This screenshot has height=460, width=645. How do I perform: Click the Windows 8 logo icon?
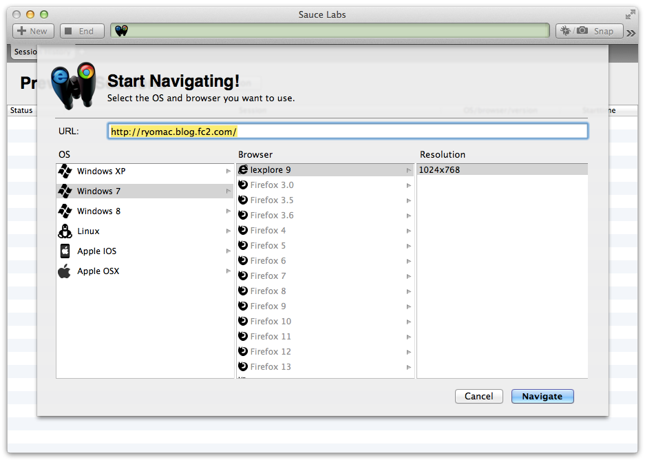coord(65,211)
